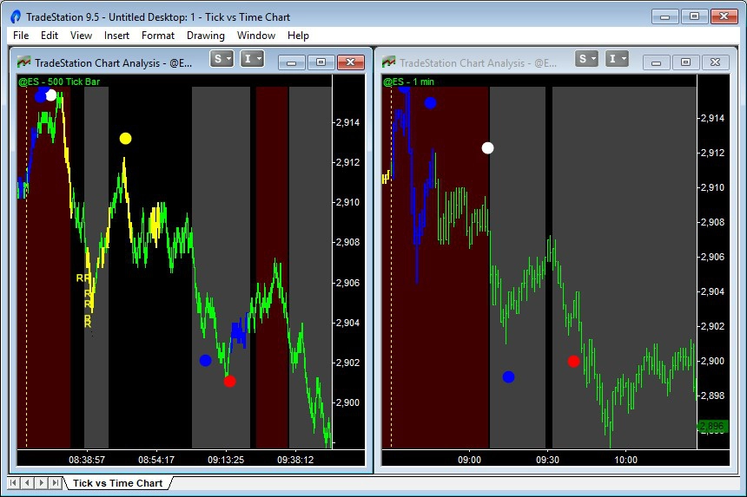Go to the next workspace tab
Image resolution: width=747 pixels, height=497 pixels.
pyautogui.click(x=42, y=483)
